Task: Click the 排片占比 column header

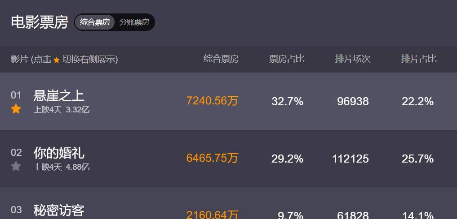Action: click(419, 59)
